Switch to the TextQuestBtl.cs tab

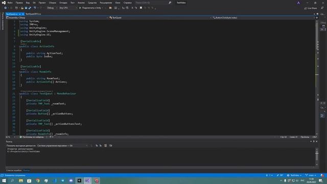coord(33,14)
